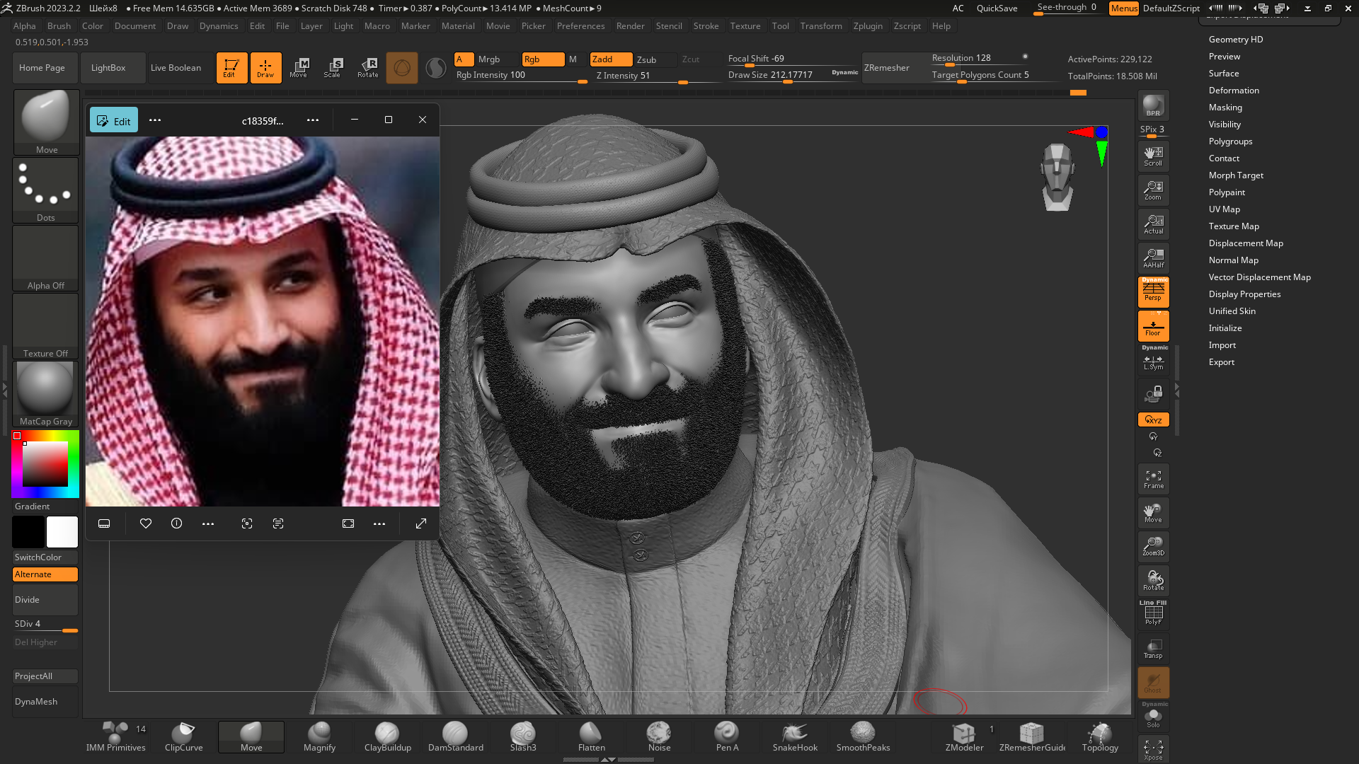
Task: Select the Topology brush
Action: click(x=1100, y=736)
